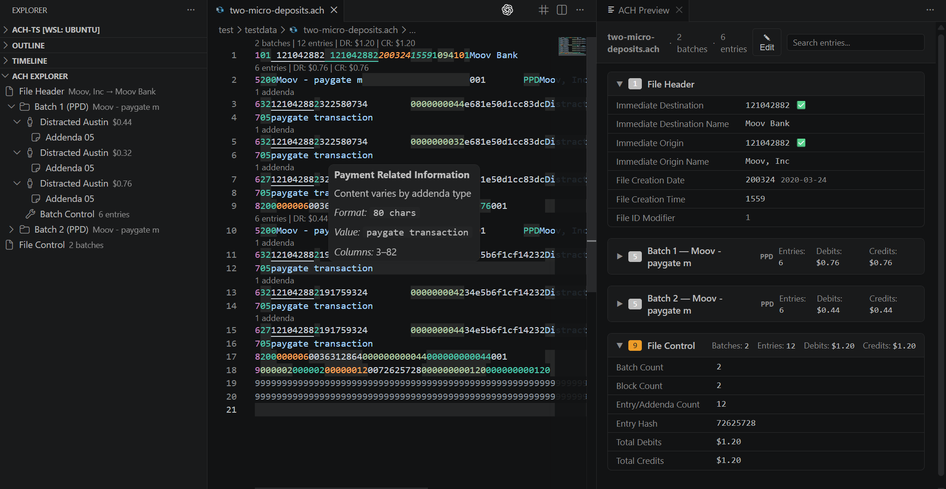Click 'test' in the breadcrumb
946x489 pixels.
(226, 30)
